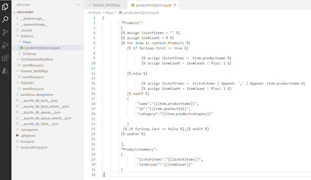The image size is (311, 180).
Task: Close the productxml2json.liquid tab
Action: tap(175, 5)
